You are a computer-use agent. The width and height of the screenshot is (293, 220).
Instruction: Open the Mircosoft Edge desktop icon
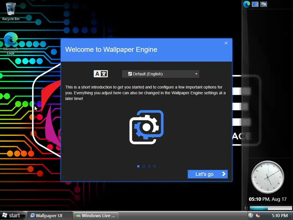click(11, 44)
